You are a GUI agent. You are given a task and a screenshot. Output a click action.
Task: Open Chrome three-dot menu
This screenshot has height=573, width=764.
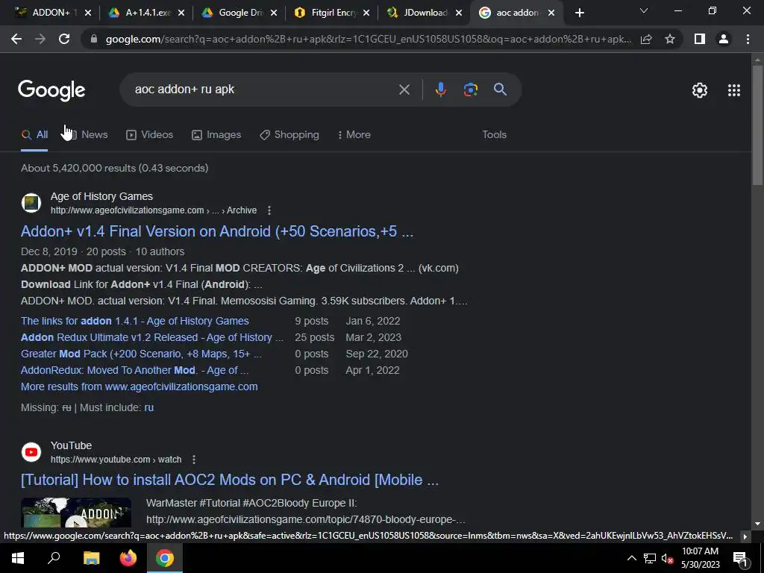[748, 39]
